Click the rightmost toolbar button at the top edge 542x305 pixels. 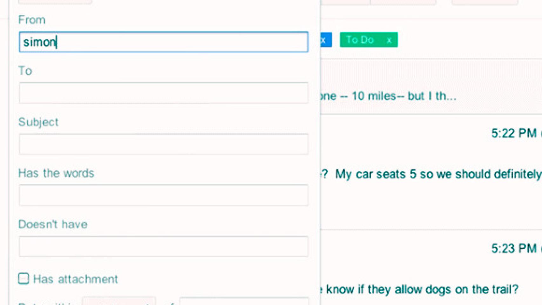coord(485,2)
